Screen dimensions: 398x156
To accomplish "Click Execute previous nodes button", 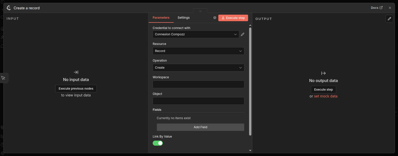I will 76,89.
